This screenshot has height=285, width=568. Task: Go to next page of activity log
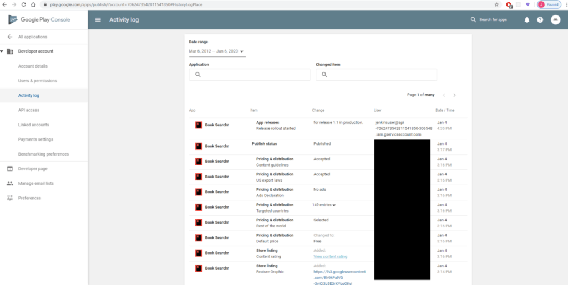point(454,95)
